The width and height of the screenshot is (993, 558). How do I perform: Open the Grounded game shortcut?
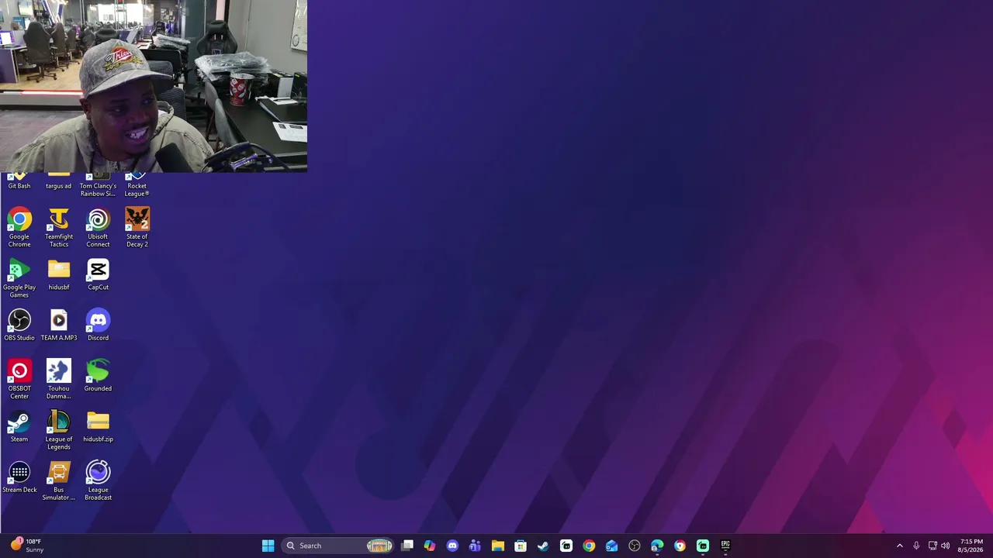[98, 376]
